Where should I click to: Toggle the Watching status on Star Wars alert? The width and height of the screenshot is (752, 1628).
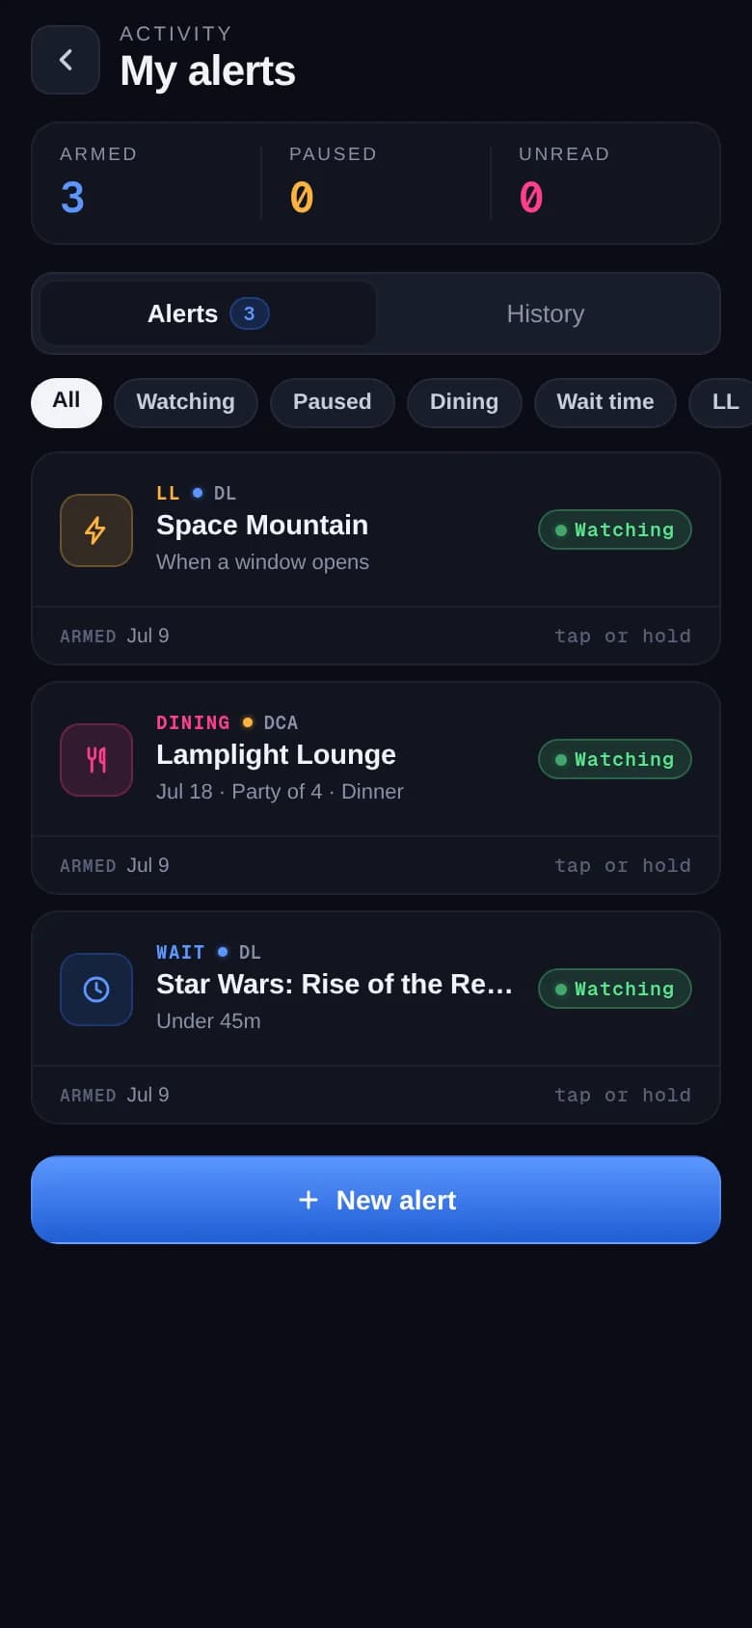[x=615, y=989]
